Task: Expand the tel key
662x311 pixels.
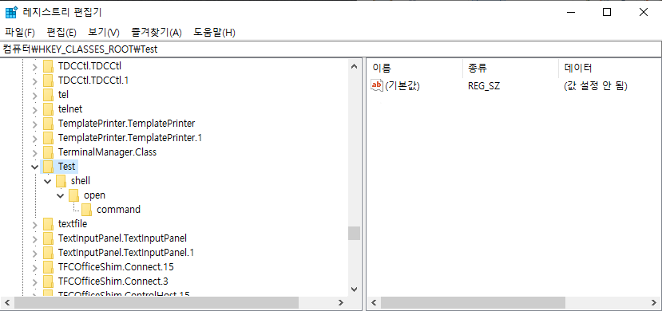Action: [34, 95]
